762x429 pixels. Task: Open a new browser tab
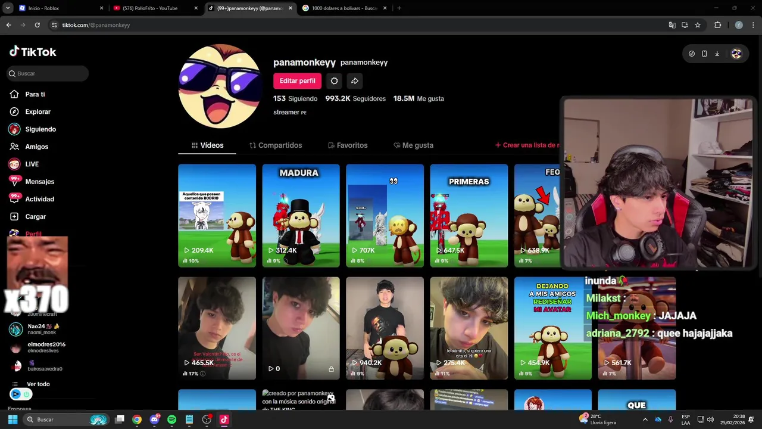(399, 8)
